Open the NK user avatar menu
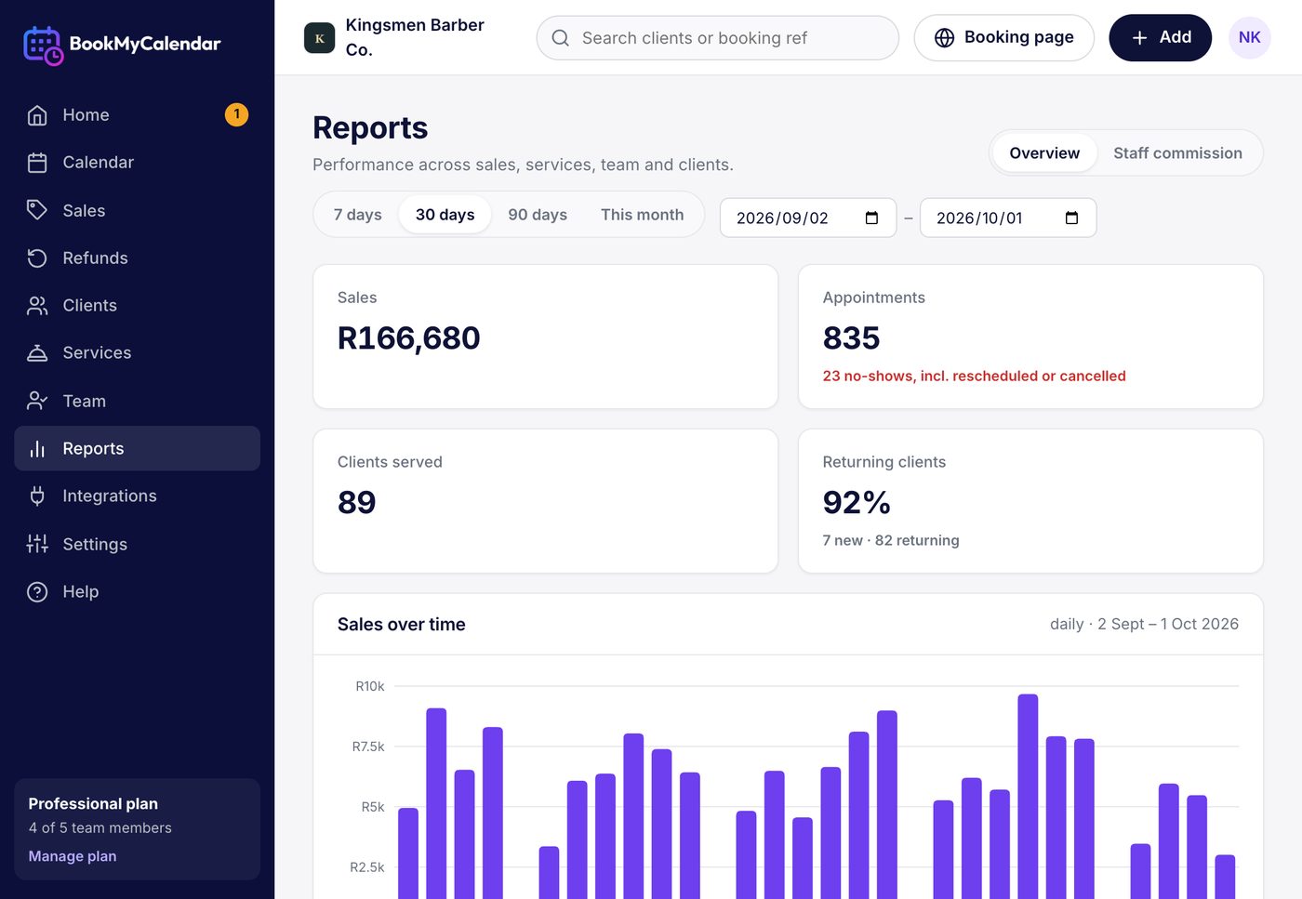 (1249, 38)
